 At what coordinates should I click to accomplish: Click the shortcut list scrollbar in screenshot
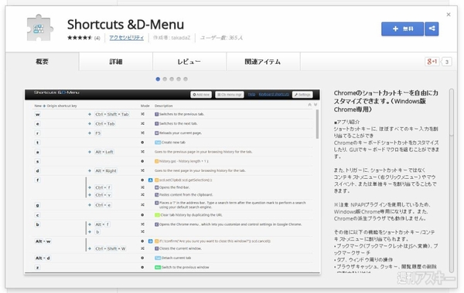click(317, 124)
